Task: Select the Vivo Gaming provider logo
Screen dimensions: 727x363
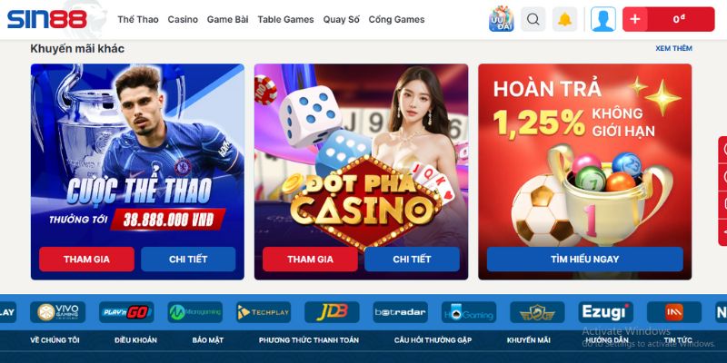Action: tap(58, 312)
